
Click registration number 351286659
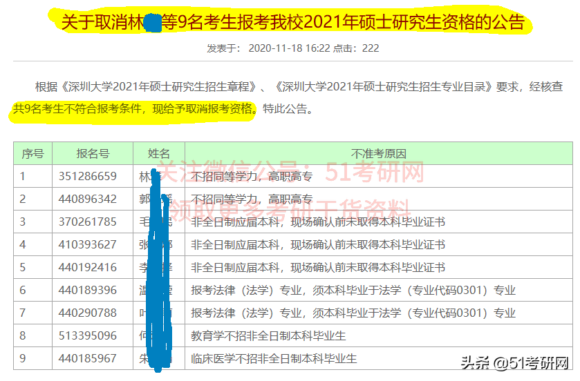coord(87,177)
